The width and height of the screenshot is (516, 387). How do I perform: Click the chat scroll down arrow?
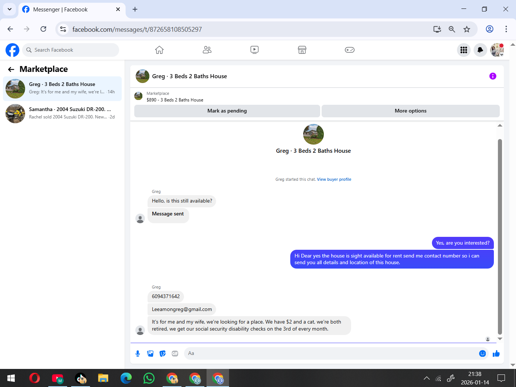[x=500, y=339]
